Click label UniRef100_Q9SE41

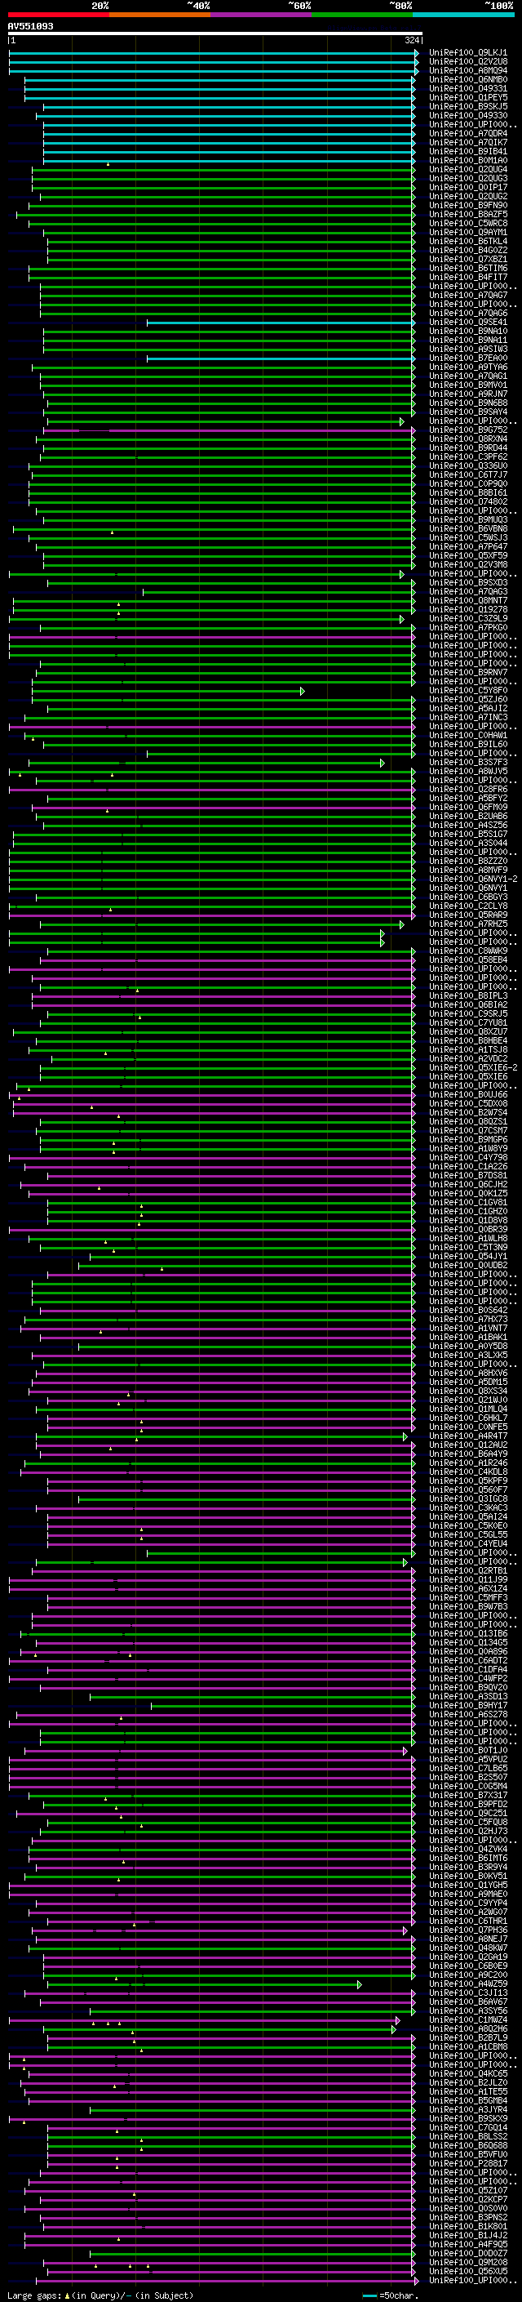[468, 323]
